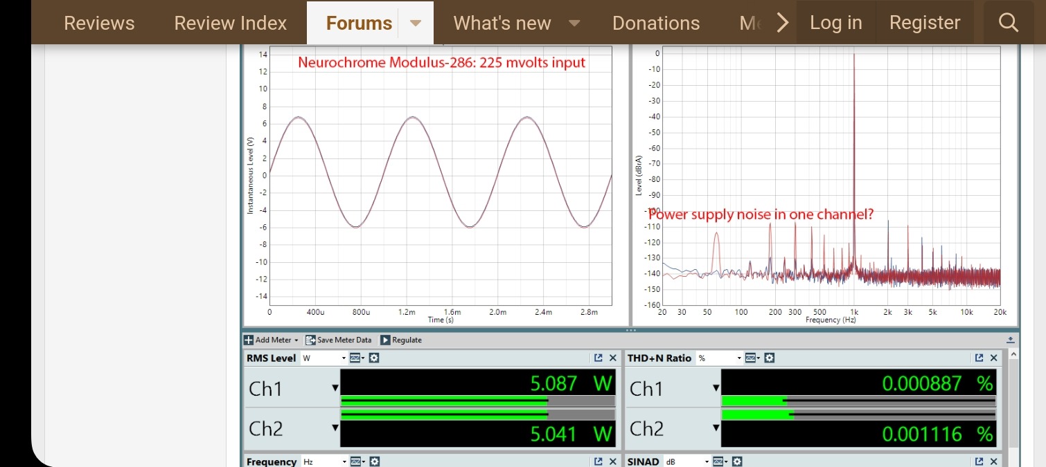Pop out the SINAD meter

(979, 461)
